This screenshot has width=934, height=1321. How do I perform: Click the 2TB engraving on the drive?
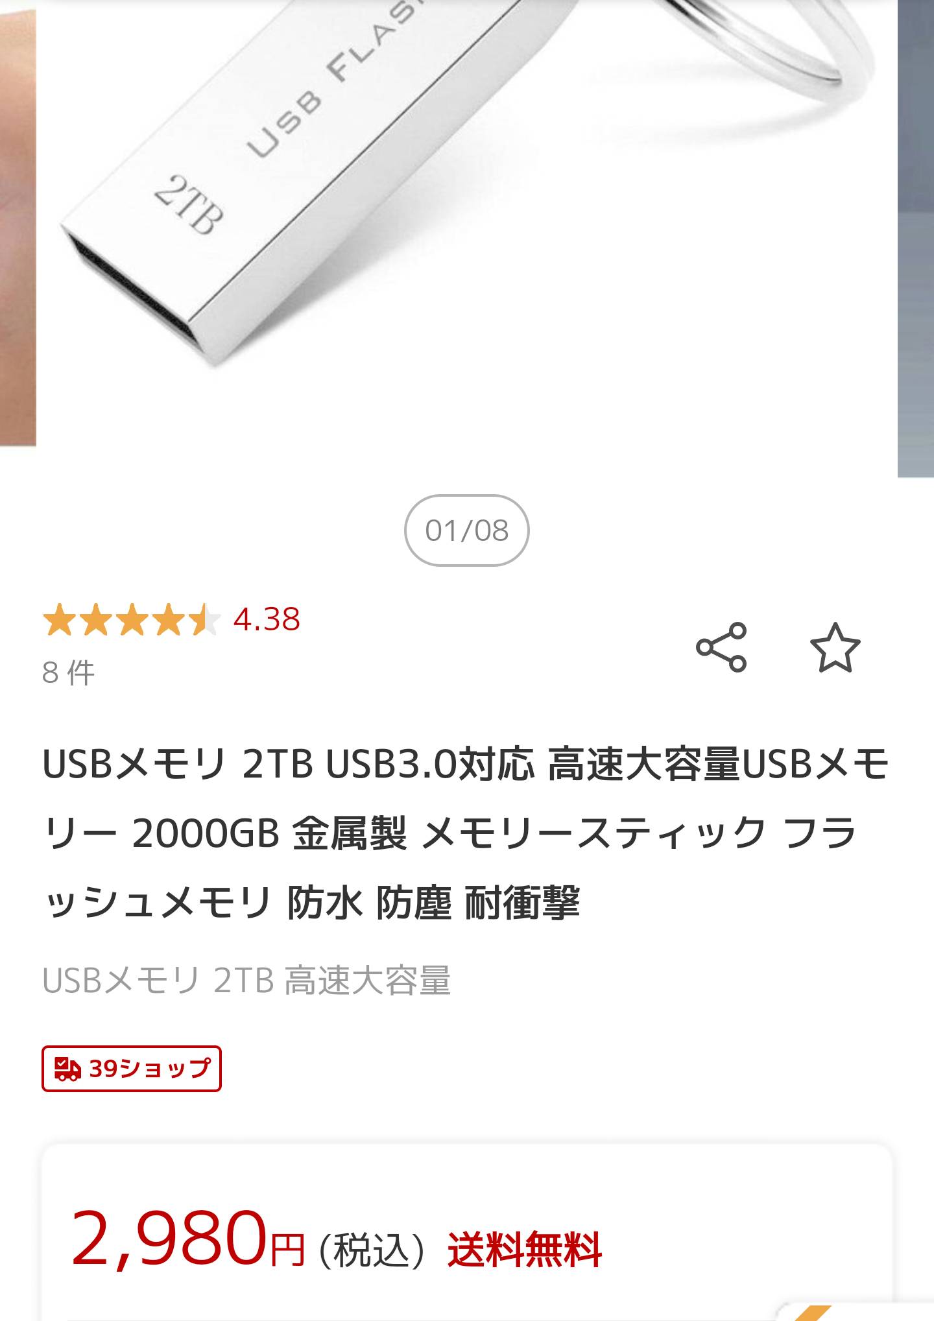[188, 204]
